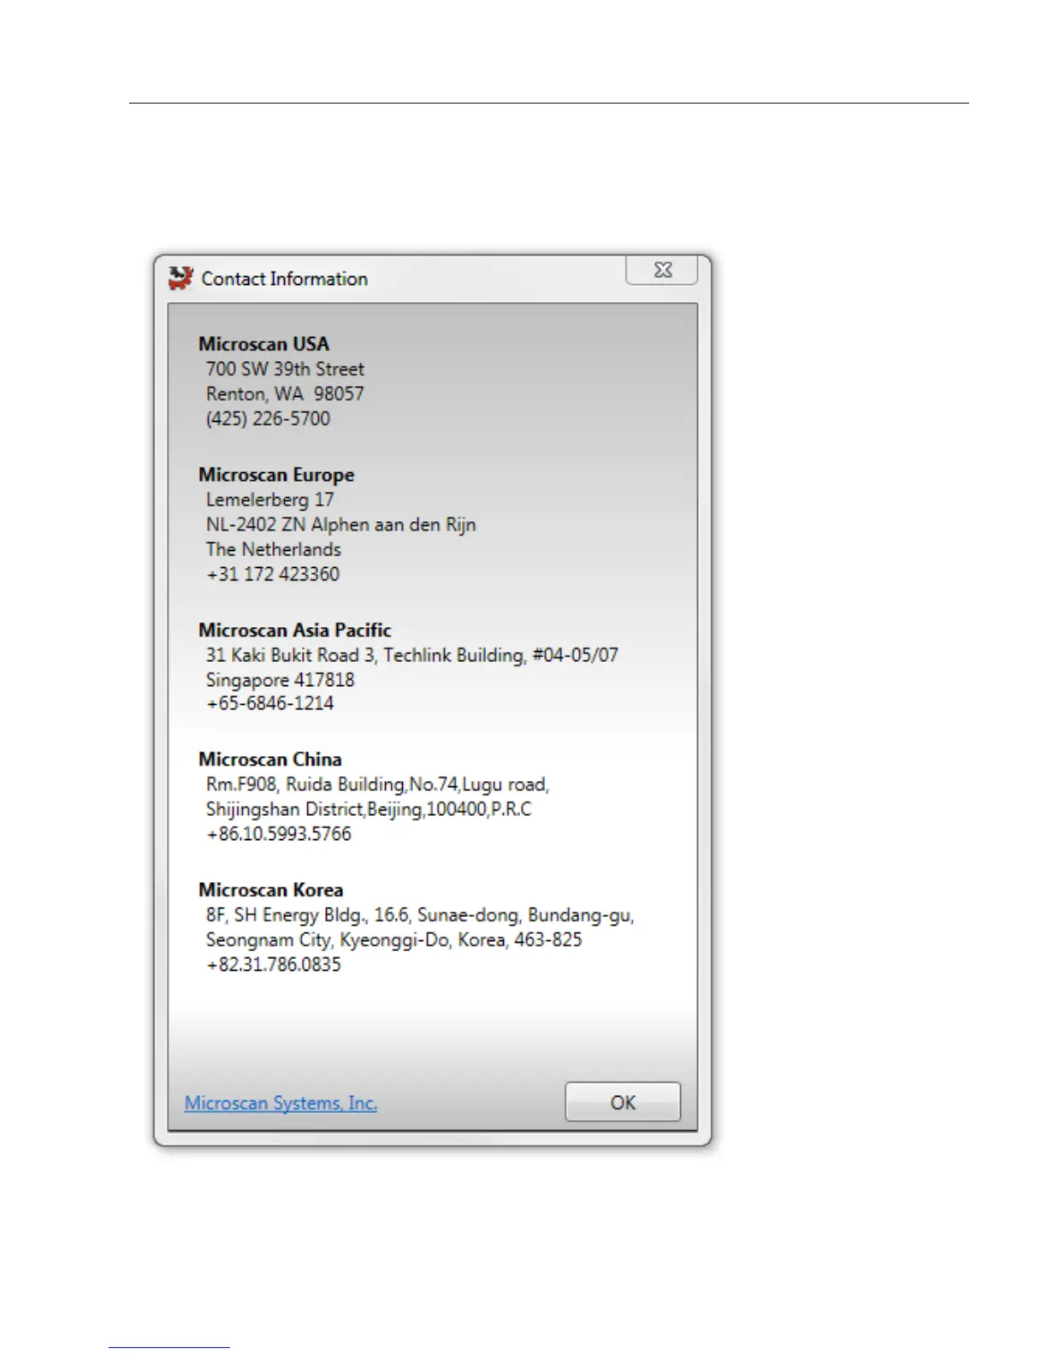Click Singapore 417818 text
The height and width of the screenshot is (1355, 1047).
tap(280, 680)
